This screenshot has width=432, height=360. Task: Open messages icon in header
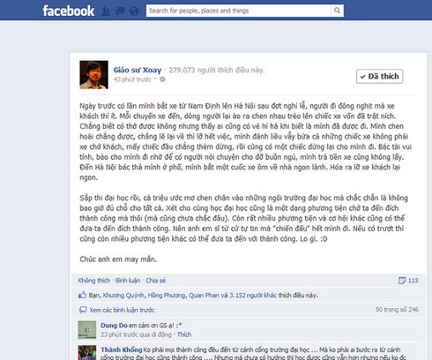tap(120, 11)
